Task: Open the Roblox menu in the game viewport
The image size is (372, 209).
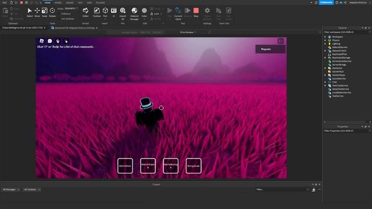Action: pos(42,41)
